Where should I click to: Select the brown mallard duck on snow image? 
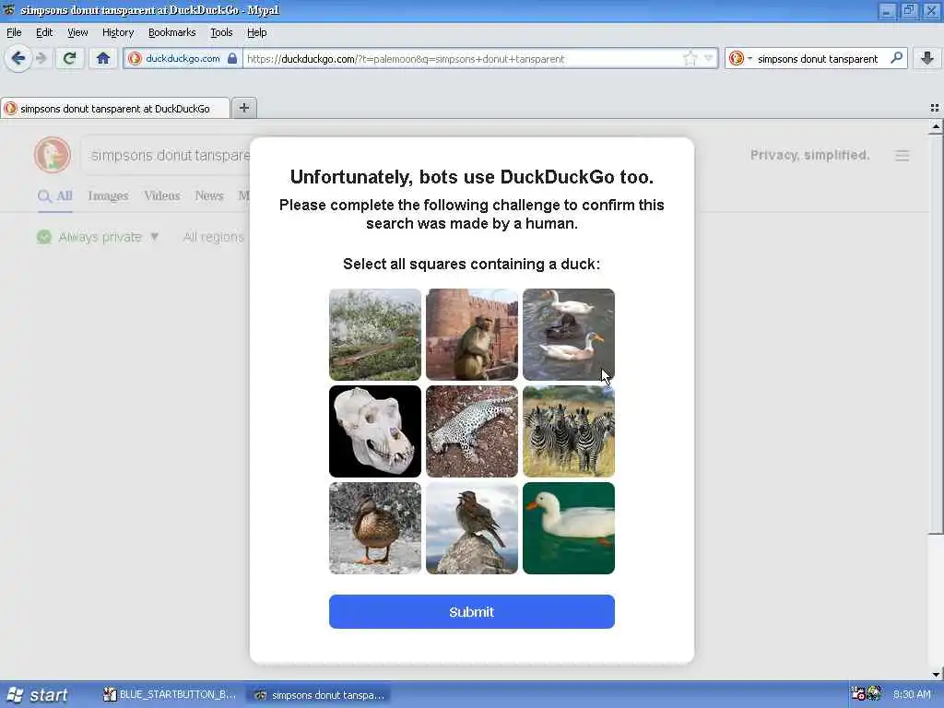point(375,528)
